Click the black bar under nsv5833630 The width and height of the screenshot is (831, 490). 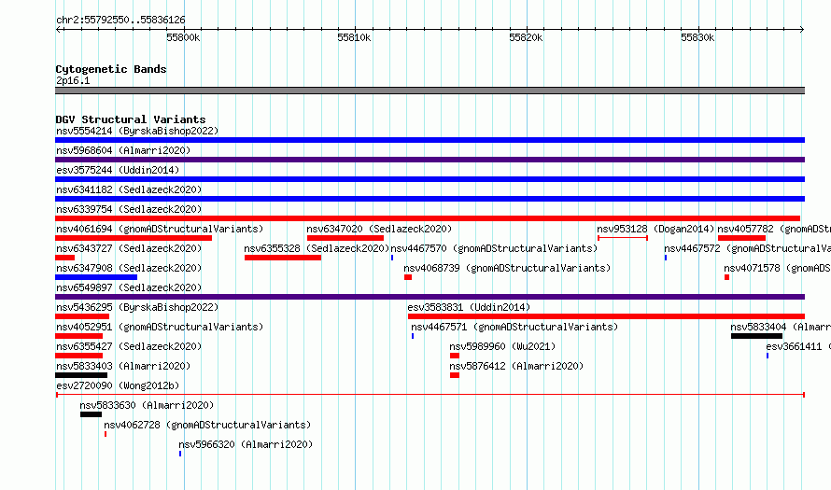92,414
